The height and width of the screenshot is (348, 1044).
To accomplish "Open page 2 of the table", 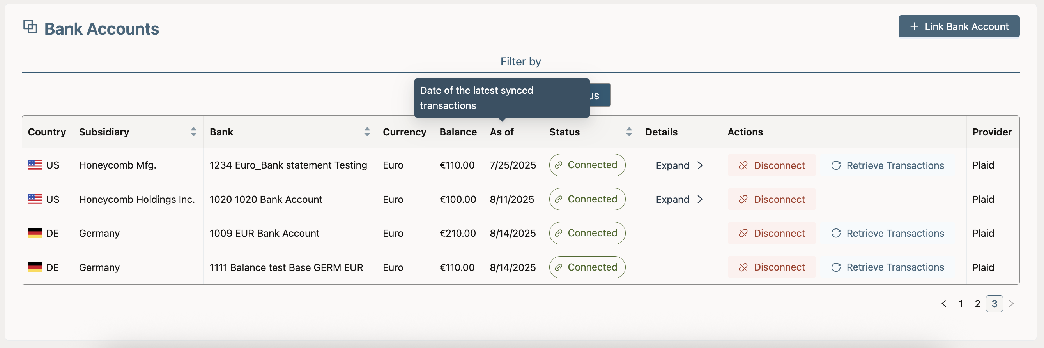I will pyautogui.click(x=978, y=304).
